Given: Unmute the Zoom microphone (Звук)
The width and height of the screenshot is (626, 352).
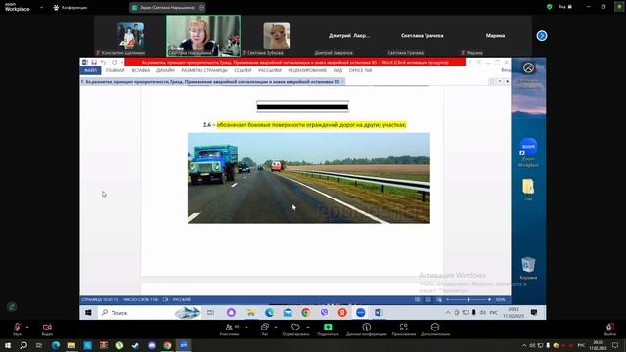Looking at the screenshot, I should click(x=17, y=329).
